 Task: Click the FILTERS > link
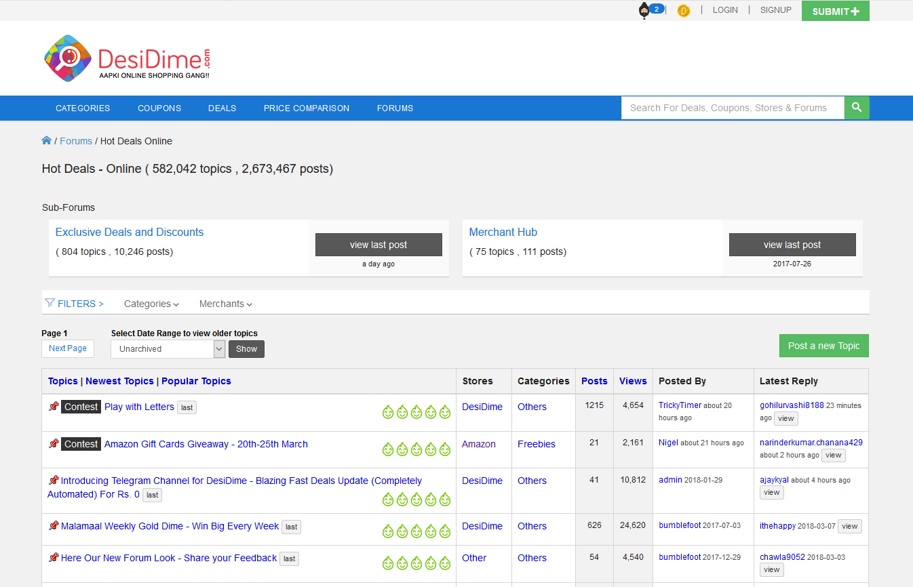[x=80, y=304]
